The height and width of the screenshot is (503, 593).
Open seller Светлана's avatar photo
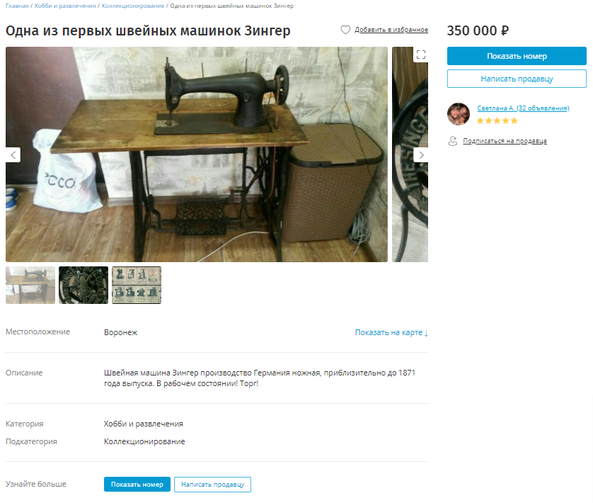click(459, 113)
